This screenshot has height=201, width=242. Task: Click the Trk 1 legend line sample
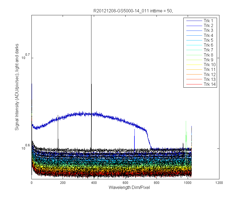tap(194, 21)
